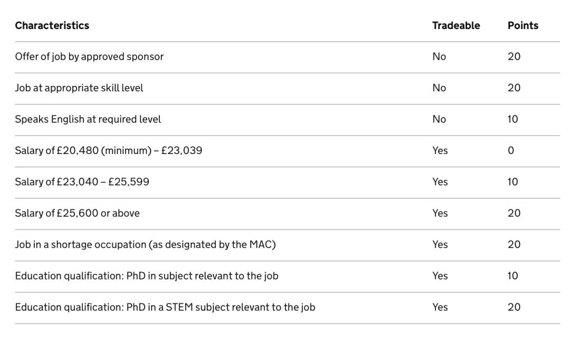Click 'Job at appropriate skill level' row label
570x337 pixels.
79,88
